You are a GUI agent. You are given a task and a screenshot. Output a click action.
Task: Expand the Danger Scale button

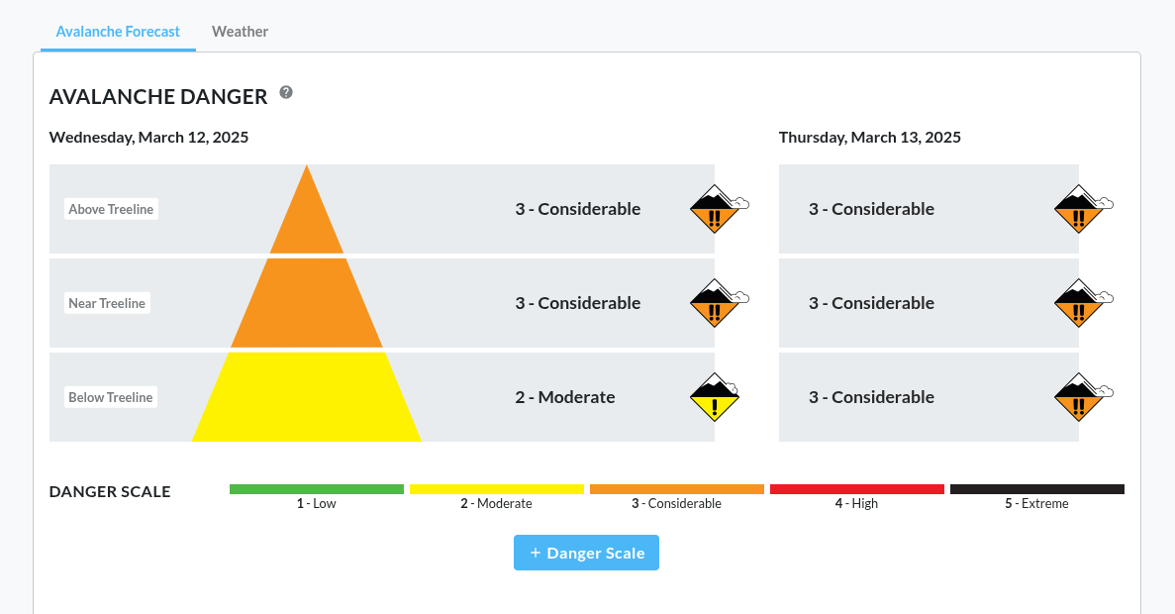pos(586,553)
